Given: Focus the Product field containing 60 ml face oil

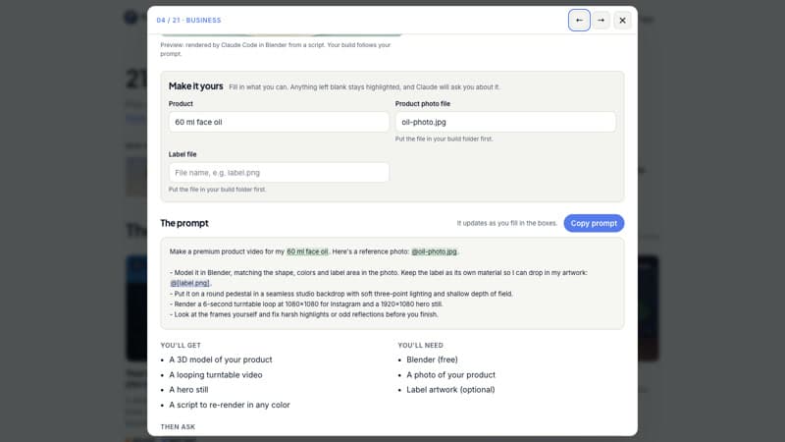Looking at the screenshot, I should pyautogui.click(x=279, y=122).
